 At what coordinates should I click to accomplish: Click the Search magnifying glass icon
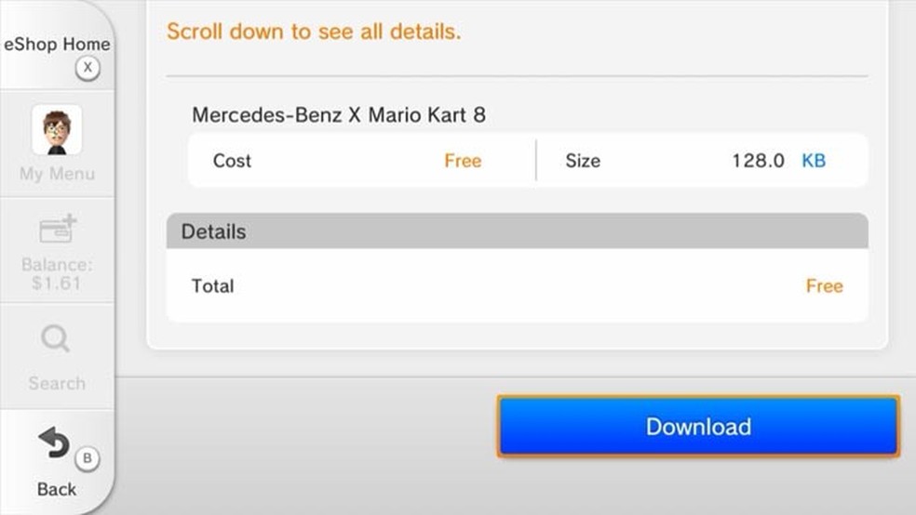pos(56,338)
